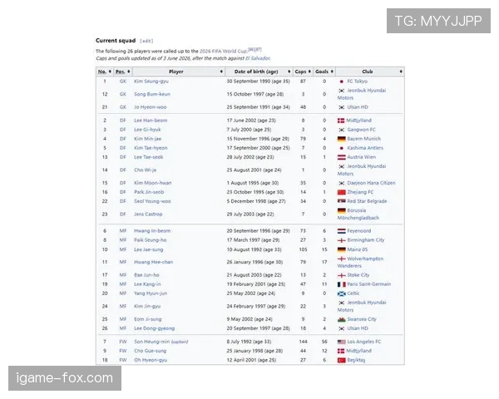
Task: Click the Germany flag beside Mainz 05
Action: tap(341, 249)
